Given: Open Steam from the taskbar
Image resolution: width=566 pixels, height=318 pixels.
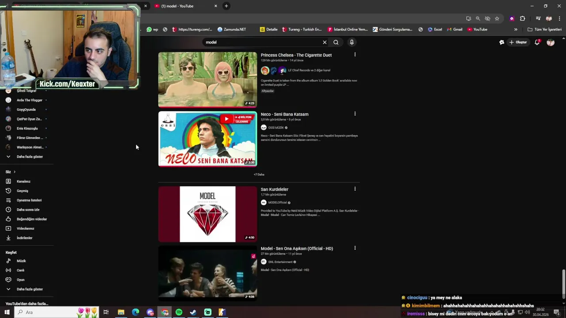Looking at the screenshot, I should [193, 312].
